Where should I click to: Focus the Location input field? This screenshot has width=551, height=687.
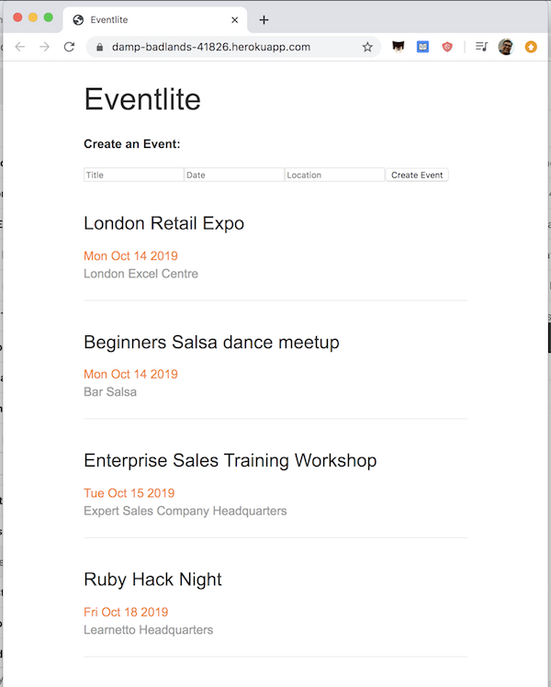coord(334,175)
